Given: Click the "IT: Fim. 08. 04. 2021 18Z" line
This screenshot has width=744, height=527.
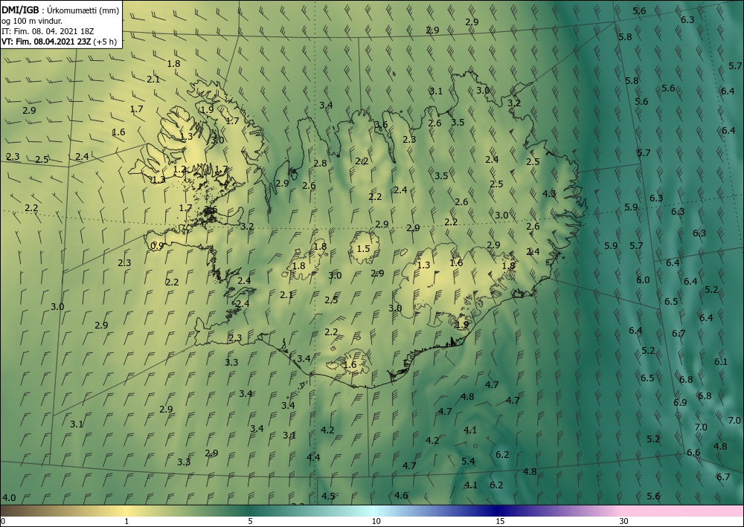Looking at the screenshot, I should pyautogui.click(x=48, y=31).
